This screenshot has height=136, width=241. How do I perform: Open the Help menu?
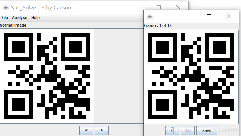pos(35,18)
